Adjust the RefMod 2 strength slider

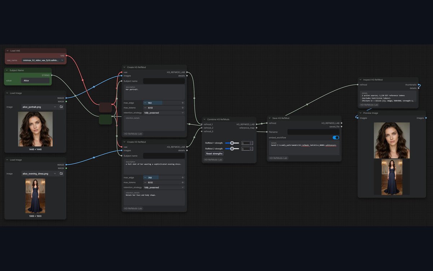232,149
